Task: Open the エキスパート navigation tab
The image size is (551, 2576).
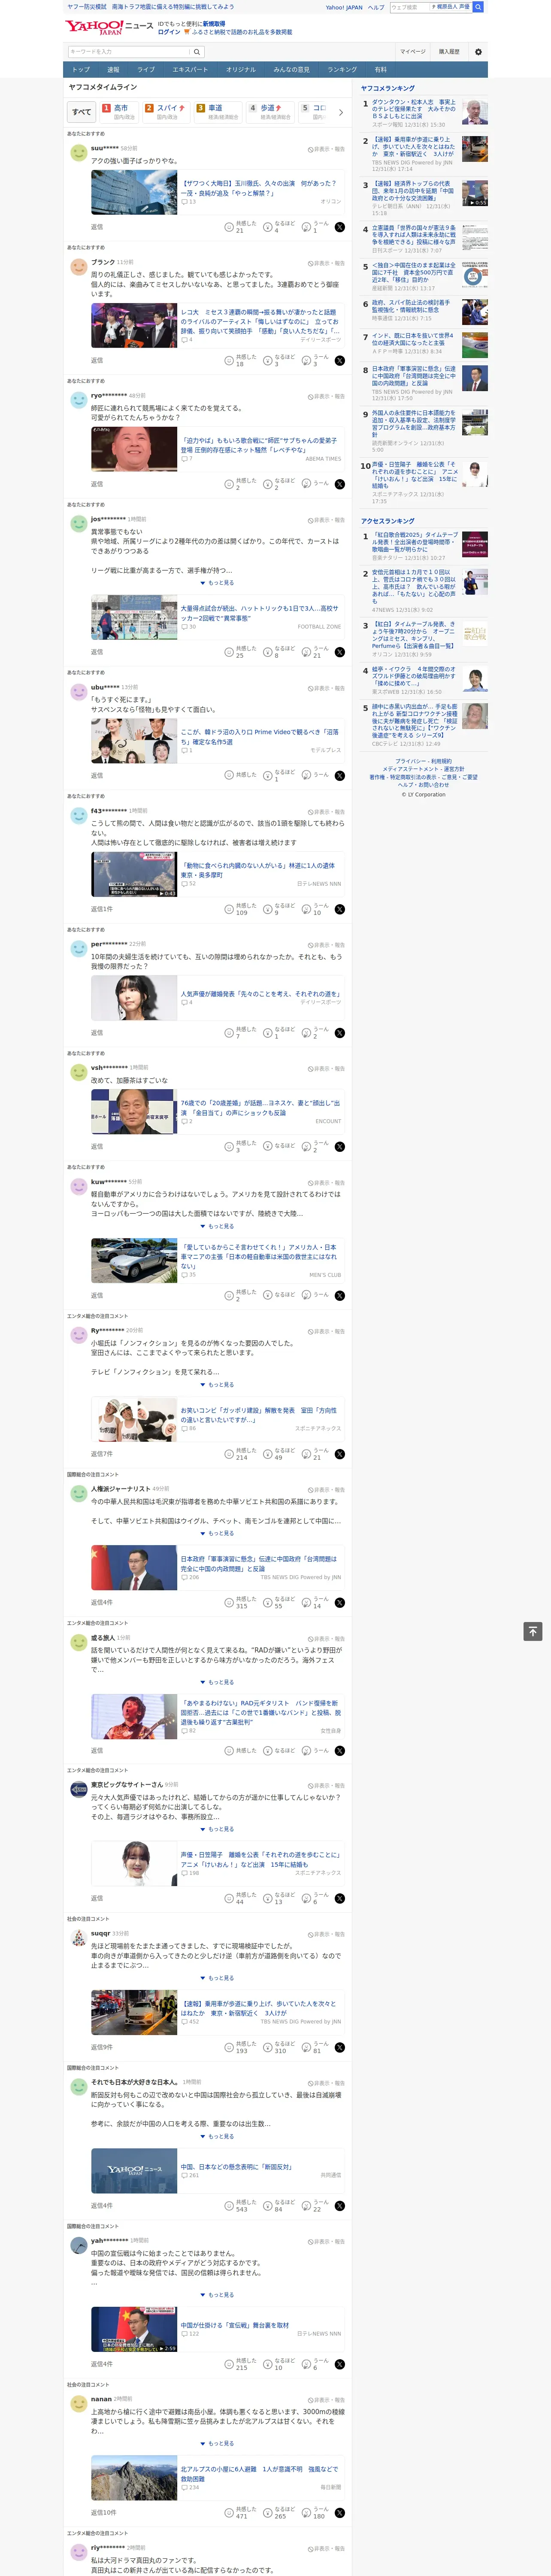Action: point(190,70)
